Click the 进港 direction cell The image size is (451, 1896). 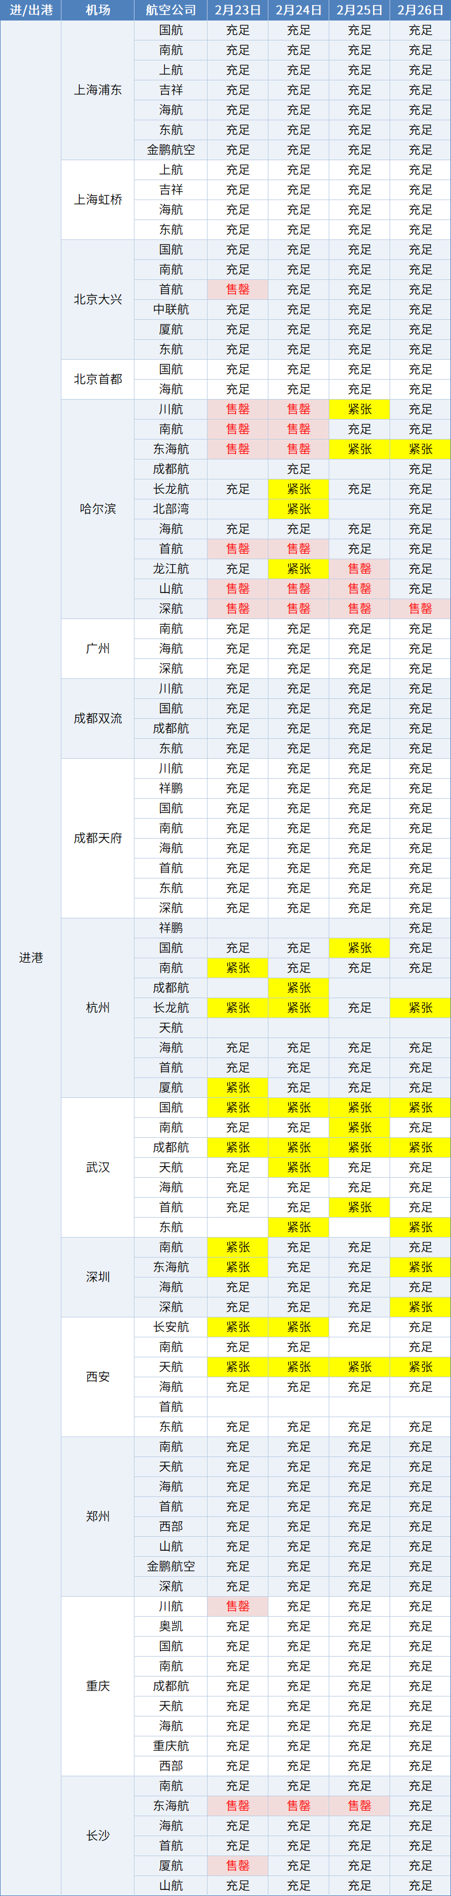tap(31, 958)
